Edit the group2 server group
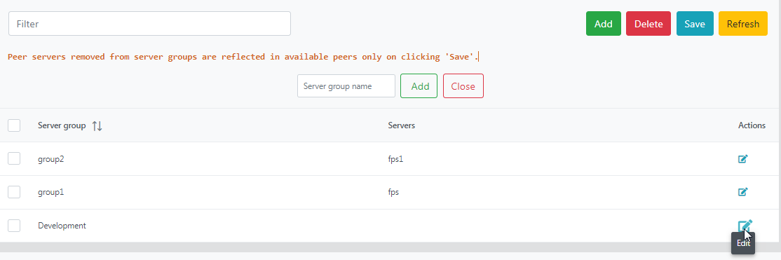 click(x=742, y=159)
